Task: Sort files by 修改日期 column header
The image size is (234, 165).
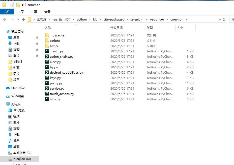Action: coord(117,28)
